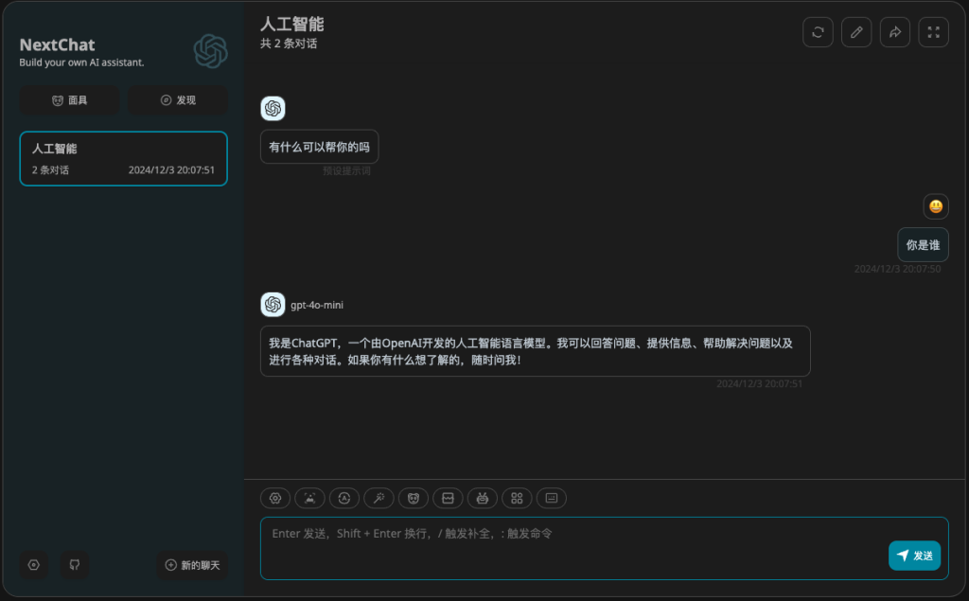Click the greeting message 有什么可以帮你的吗

pos(320,147)
